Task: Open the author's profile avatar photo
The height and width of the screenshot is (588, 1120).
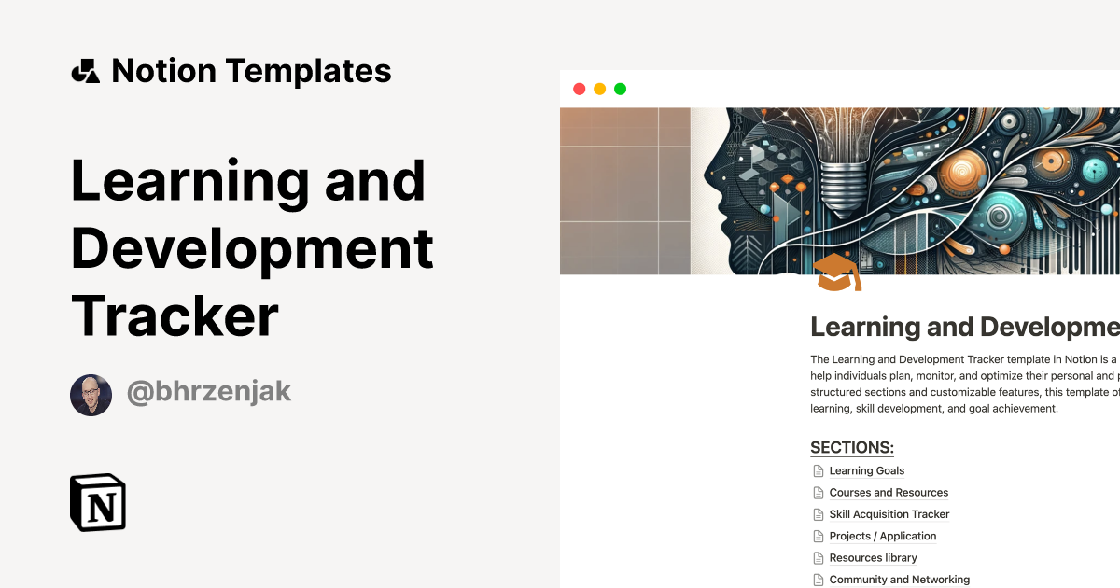Action: pyautogui.click(x=91, y=395)
